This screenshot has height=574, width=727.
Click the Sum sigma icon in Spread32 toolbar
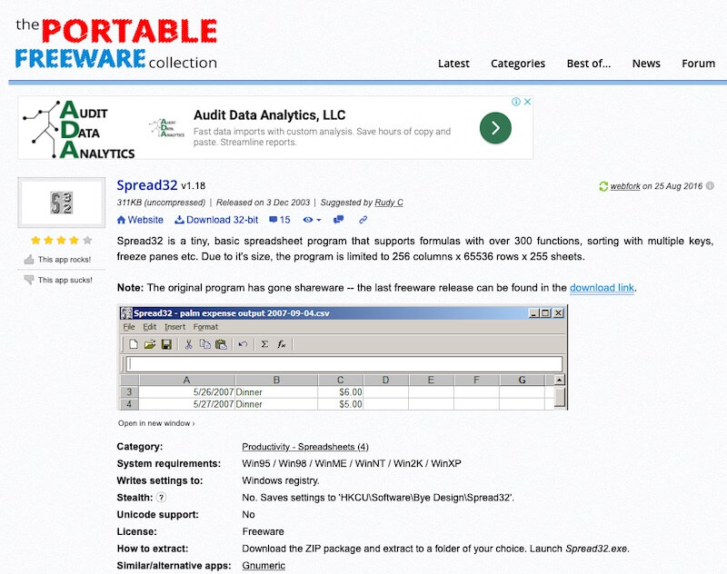(264, 344)
